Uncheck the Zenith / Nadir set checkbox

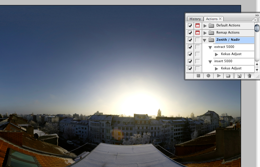(x=190, y=40)
